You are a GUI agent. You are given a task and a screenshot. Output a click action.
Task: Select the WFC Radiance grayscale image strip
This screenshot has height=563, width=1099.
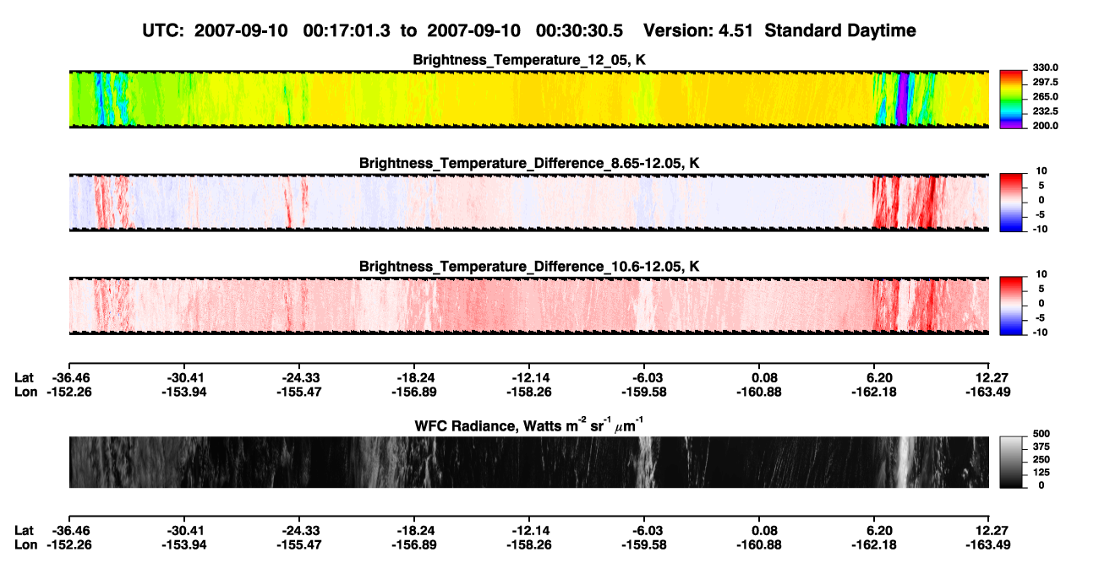click(528, 463)
